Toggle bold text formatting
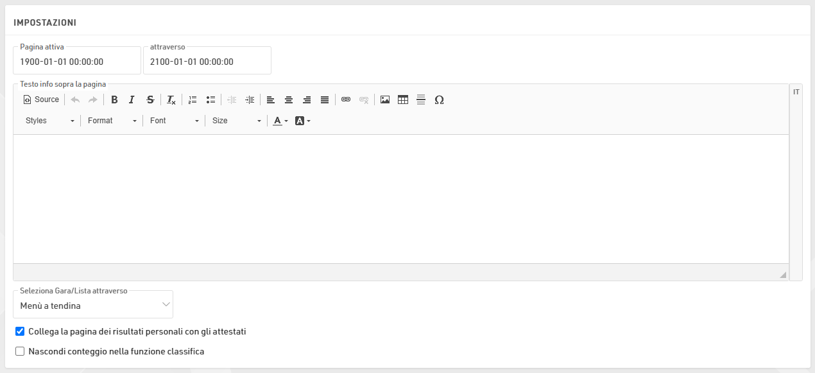This screenshot has width=815, height=373. click(x=114, y=100)
